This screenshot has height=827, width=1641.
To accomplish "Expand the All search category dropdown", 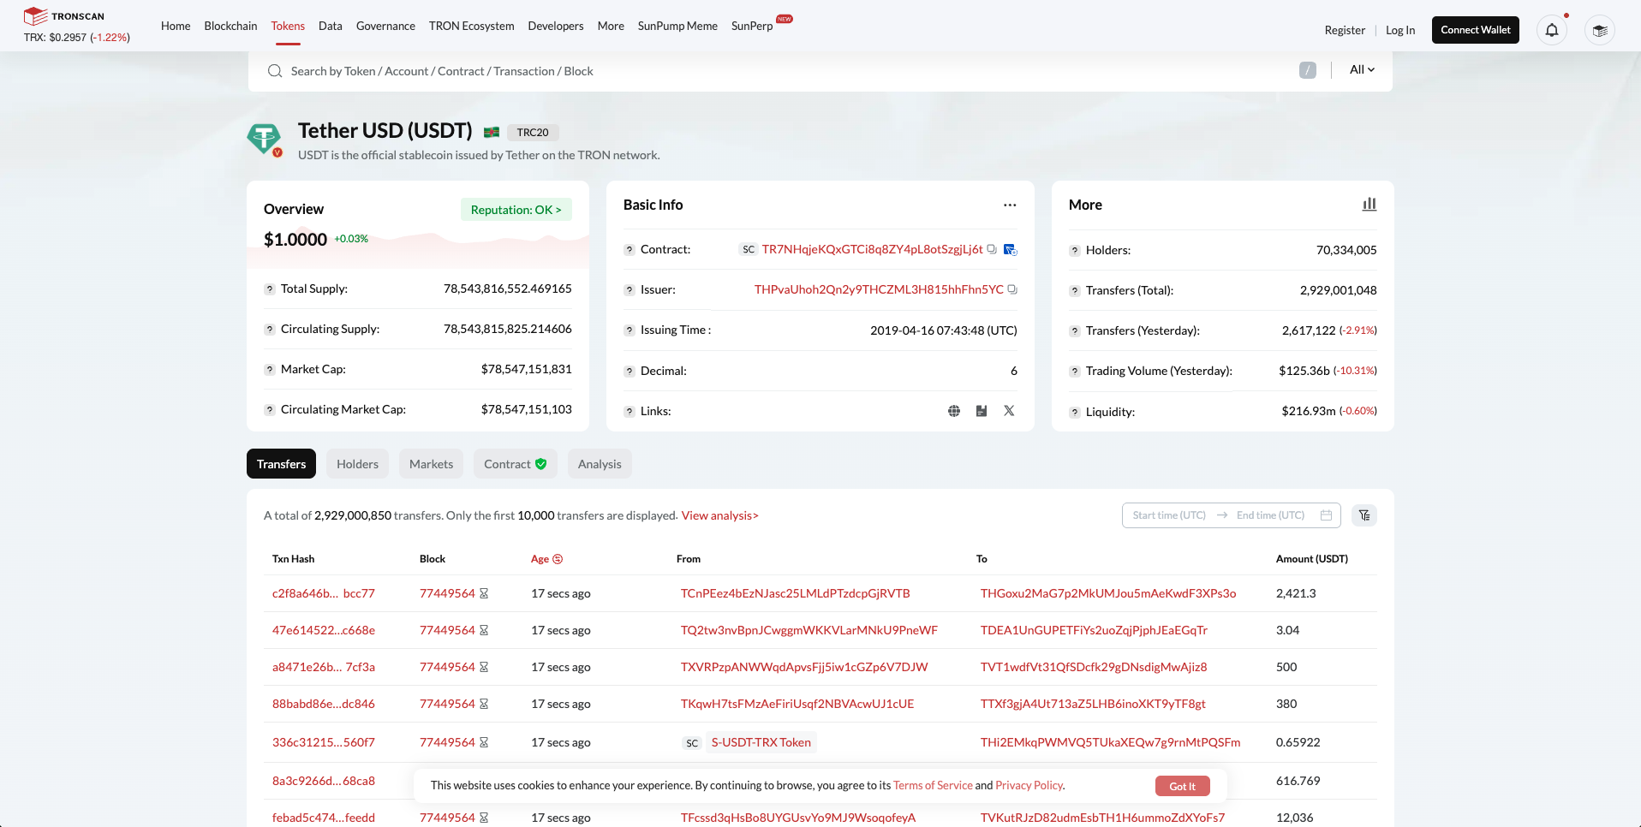I will pos(1362,70).
